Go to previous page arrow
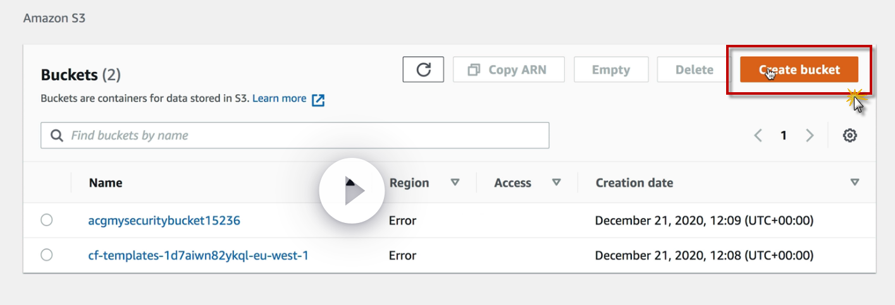The height and width of the screenshot is (305, 895). (x=758, y=135)
